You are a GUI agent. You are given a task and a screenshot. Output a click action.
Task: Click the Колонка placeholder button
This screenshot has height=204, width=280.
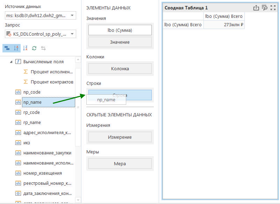tap(120, 68)
